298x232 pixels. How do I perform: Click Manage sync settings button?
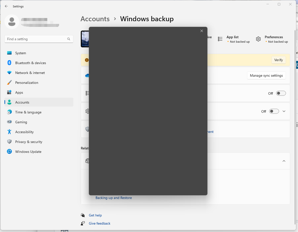click(x=266, y=76)
